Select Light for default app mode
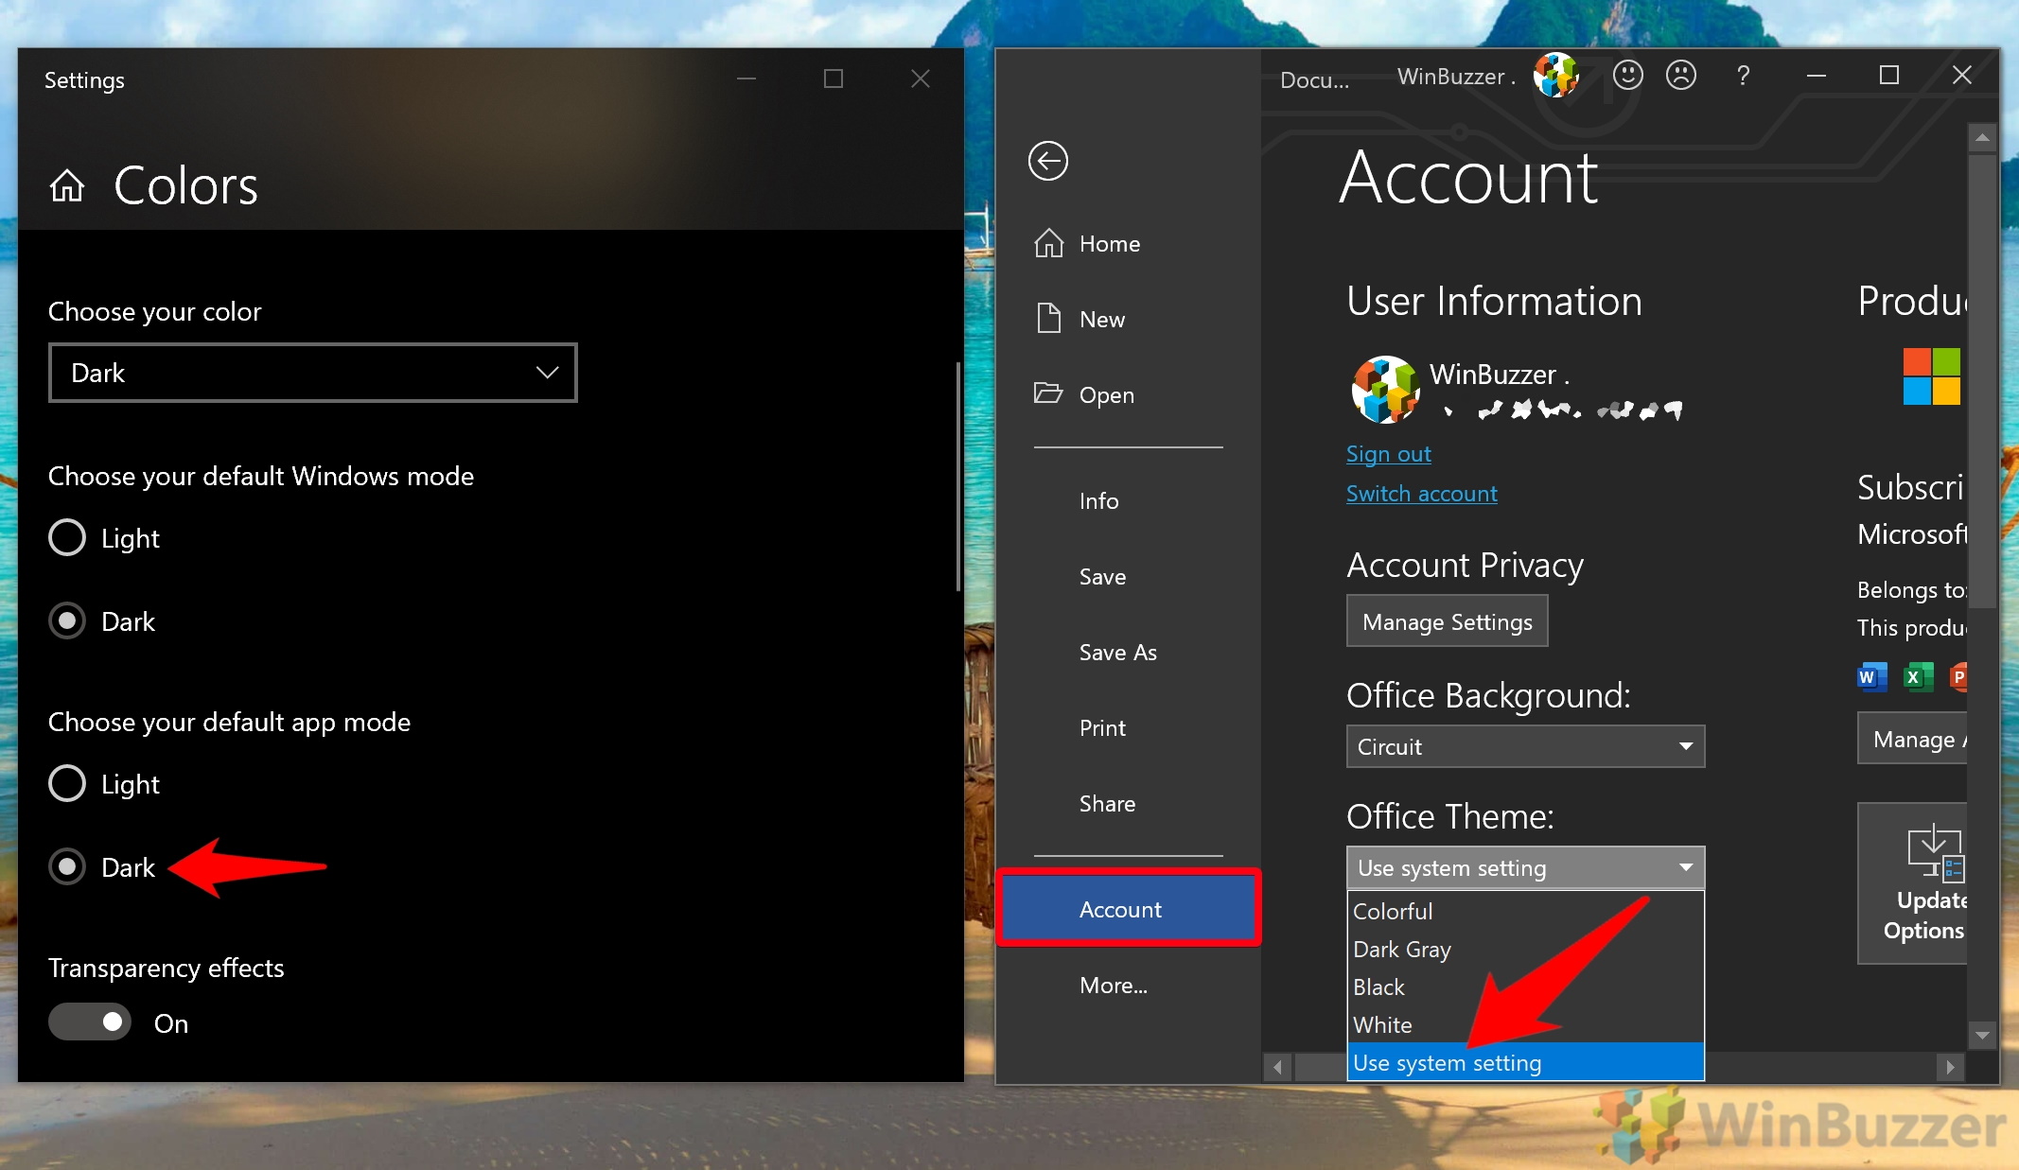2019x1170 pixels. coord(67,783)
